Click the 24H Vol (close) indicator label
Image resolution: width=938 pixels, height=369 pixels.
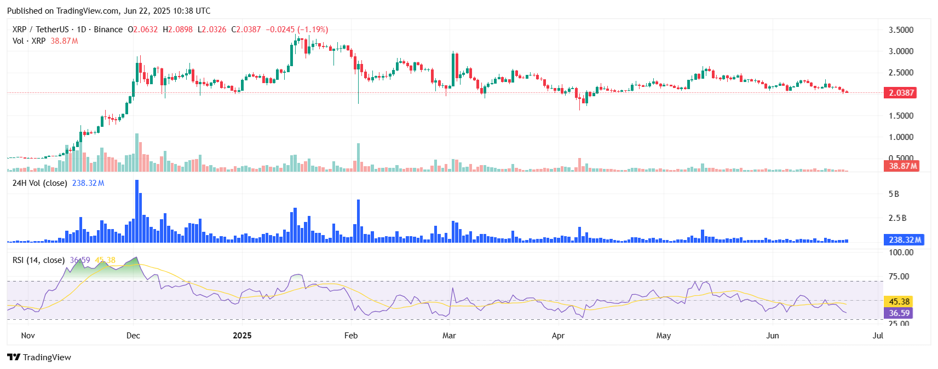click(39, 183)
